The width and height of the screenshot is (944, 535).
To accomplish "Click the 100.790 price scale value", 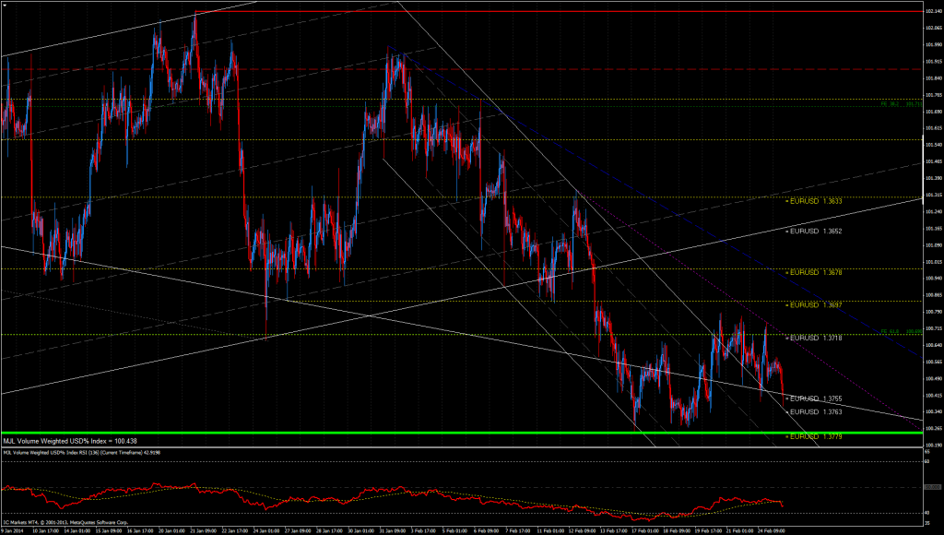I will coord(935,312).
